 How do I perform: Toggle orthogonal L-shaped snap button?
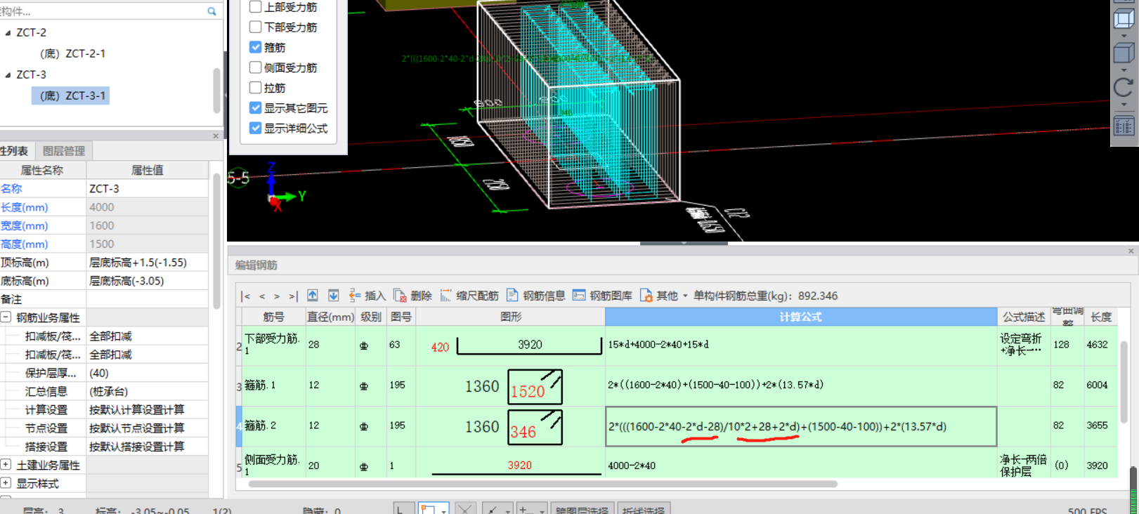403,509
